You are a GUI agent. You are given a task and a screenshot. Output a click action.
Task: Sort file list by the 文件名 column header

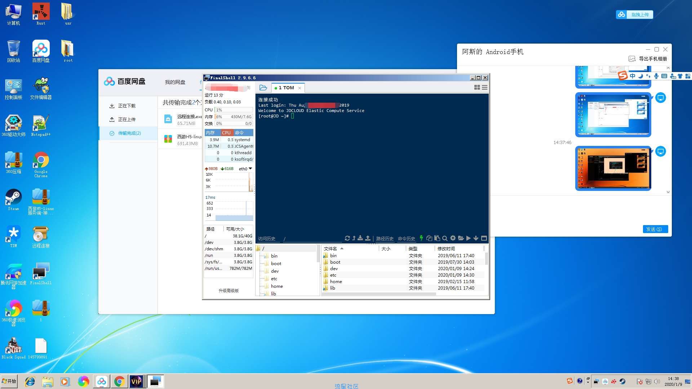point(350,249)
